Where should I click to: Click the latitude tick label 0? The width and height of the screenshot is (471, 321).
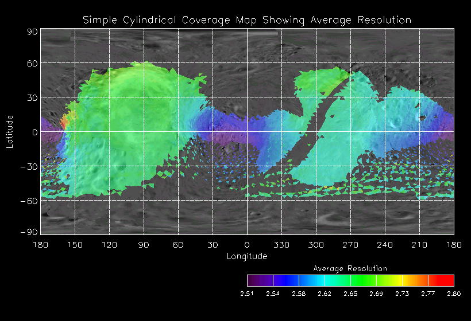coord(35,132)
